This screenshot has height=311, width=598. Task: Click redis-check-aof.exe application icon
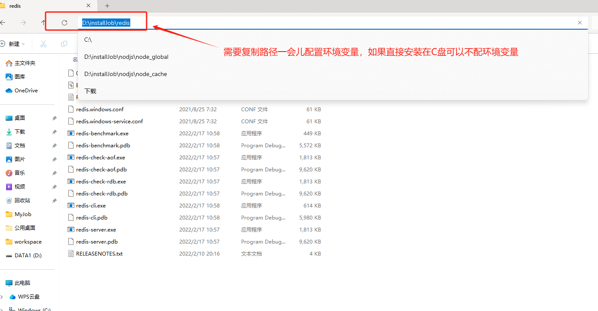pos(71,158)
